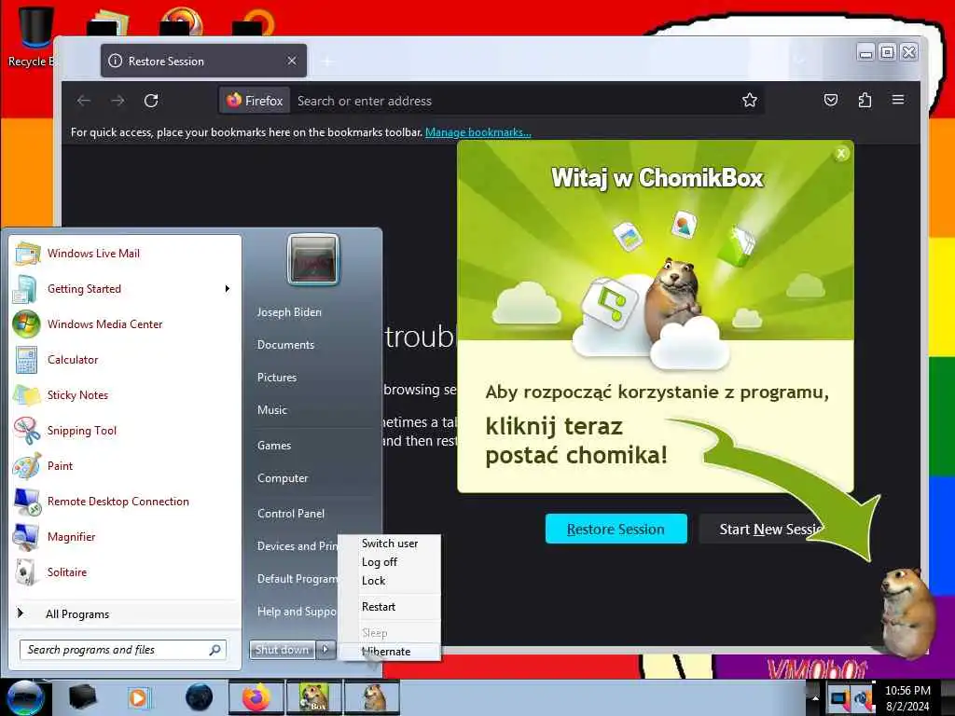Choose Log off from power menu
The width and height of the screenshot is (955, 716).
(390, 562)
